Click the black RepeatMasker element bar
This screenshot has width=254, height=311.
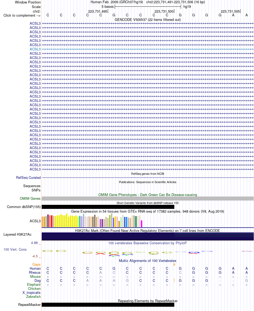click(x=108, y=305)
